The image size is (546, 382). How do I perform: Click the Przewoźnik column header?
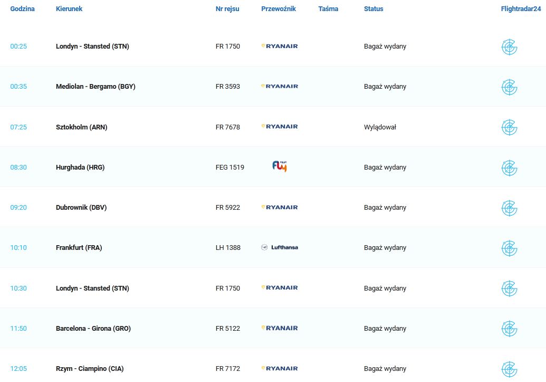coord(279,9)
